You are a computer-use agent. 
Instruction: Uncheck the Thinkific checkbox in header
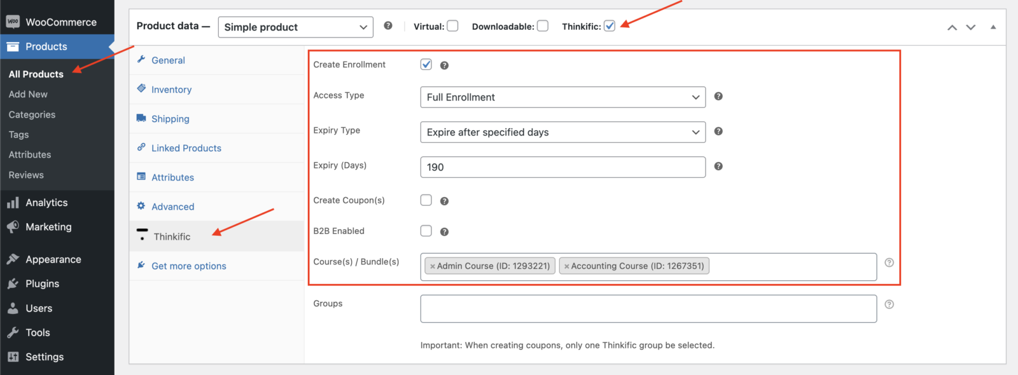(610, 26)
